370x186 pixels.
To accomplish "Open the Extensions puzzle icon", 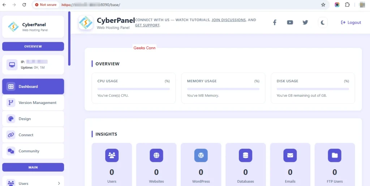I will (347, 5).
